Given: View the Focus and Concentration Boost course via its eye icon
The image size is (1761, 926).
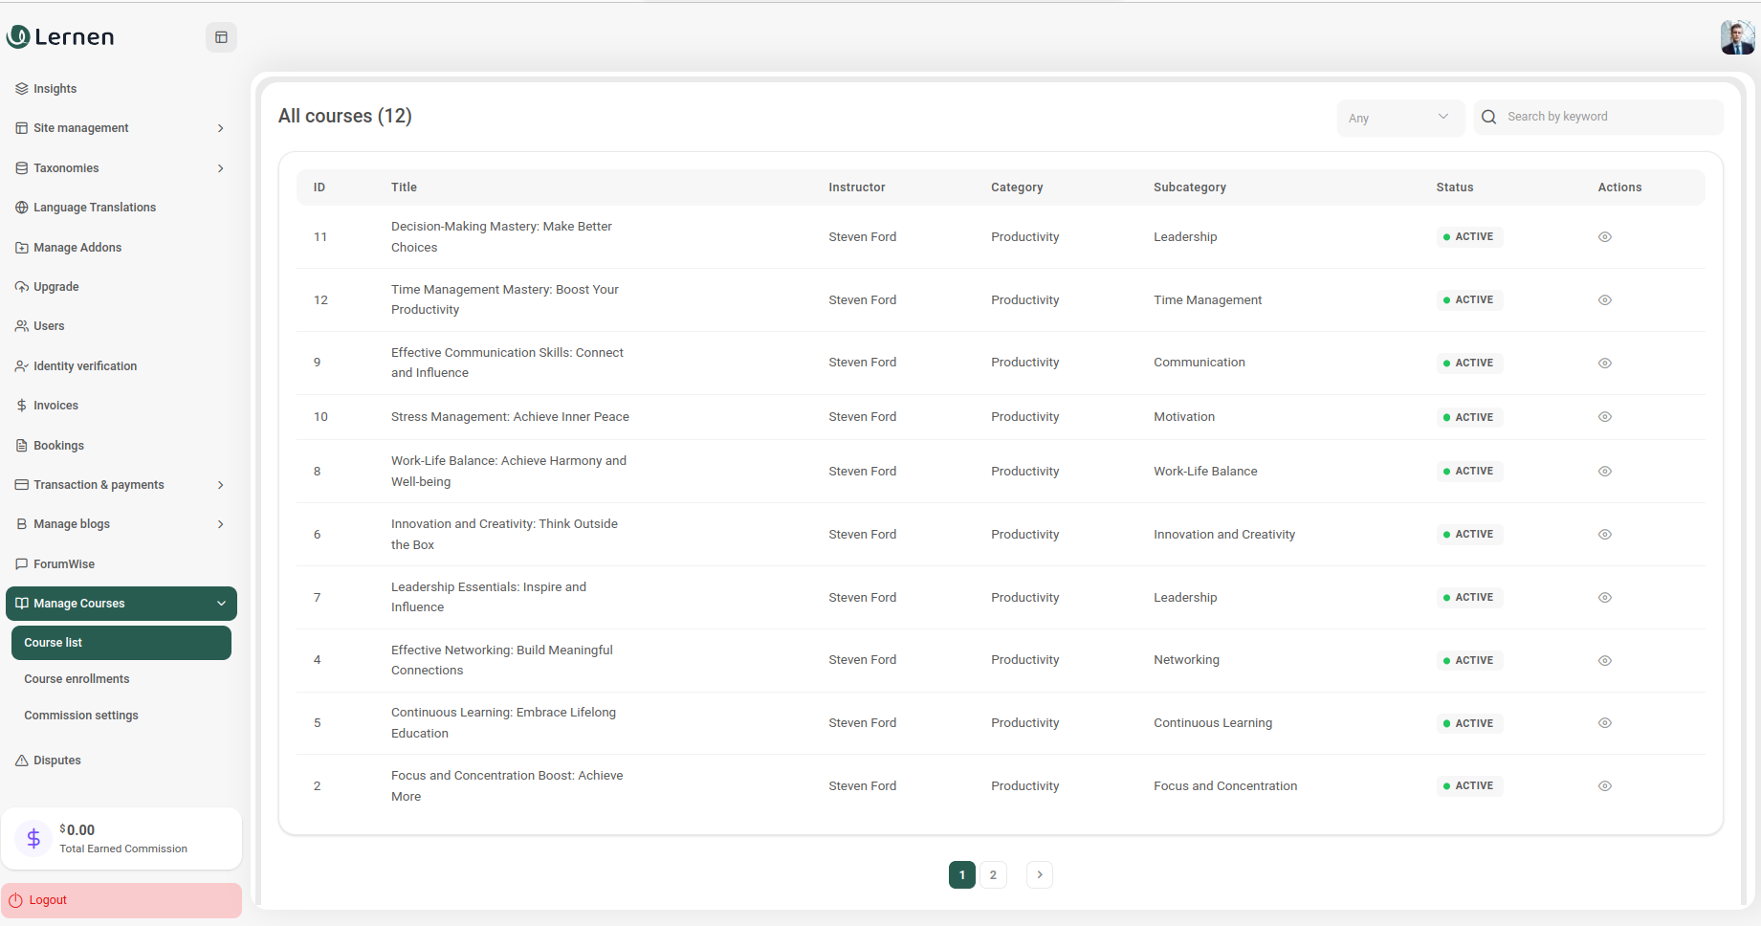Looking at the screenshot, I should pyautogui.click(x=1604, y=786).
